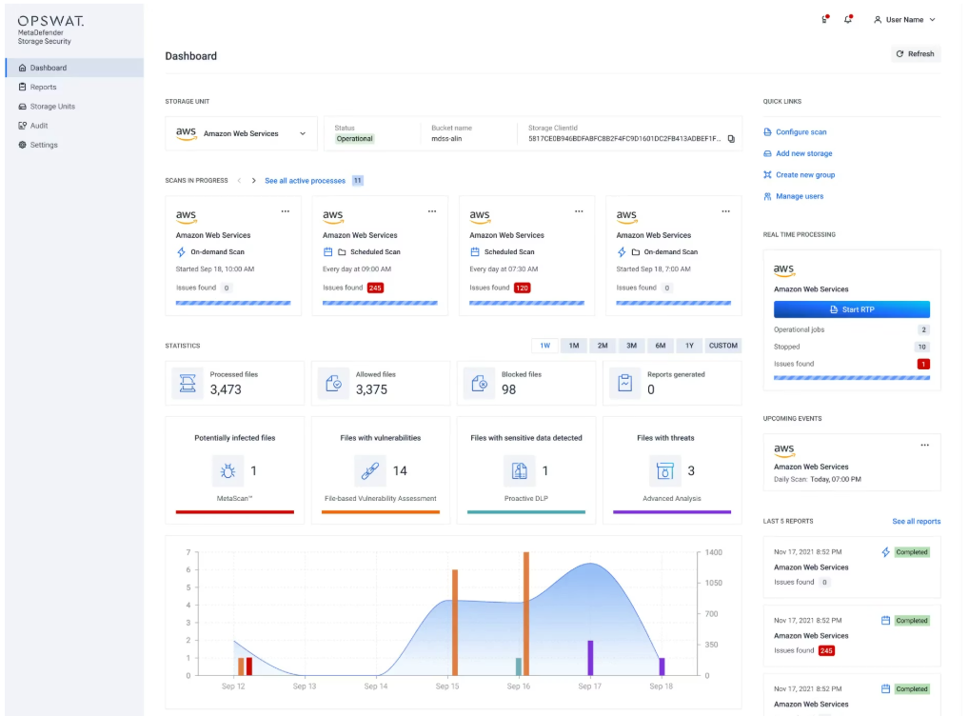Select the 1M statistics time range

tap(574, 346)
